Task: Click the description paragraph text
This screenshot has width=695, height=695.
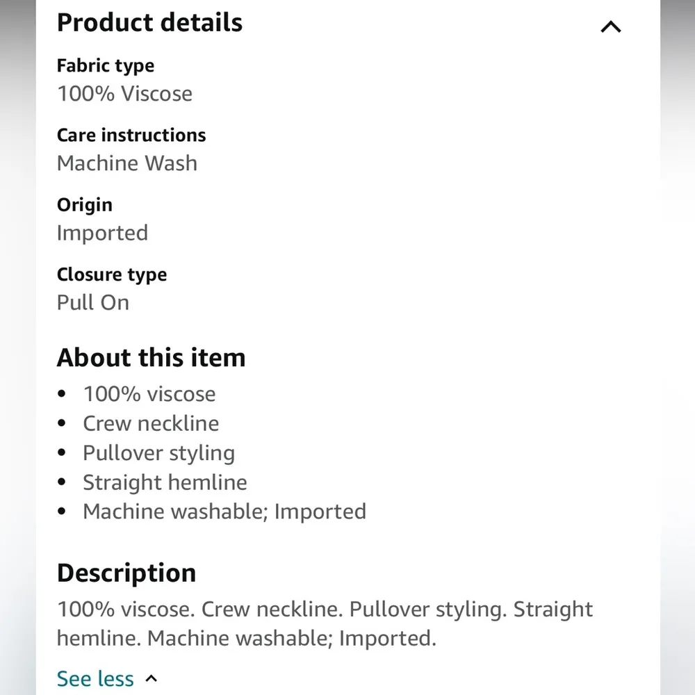Action: tap(325, 623)
